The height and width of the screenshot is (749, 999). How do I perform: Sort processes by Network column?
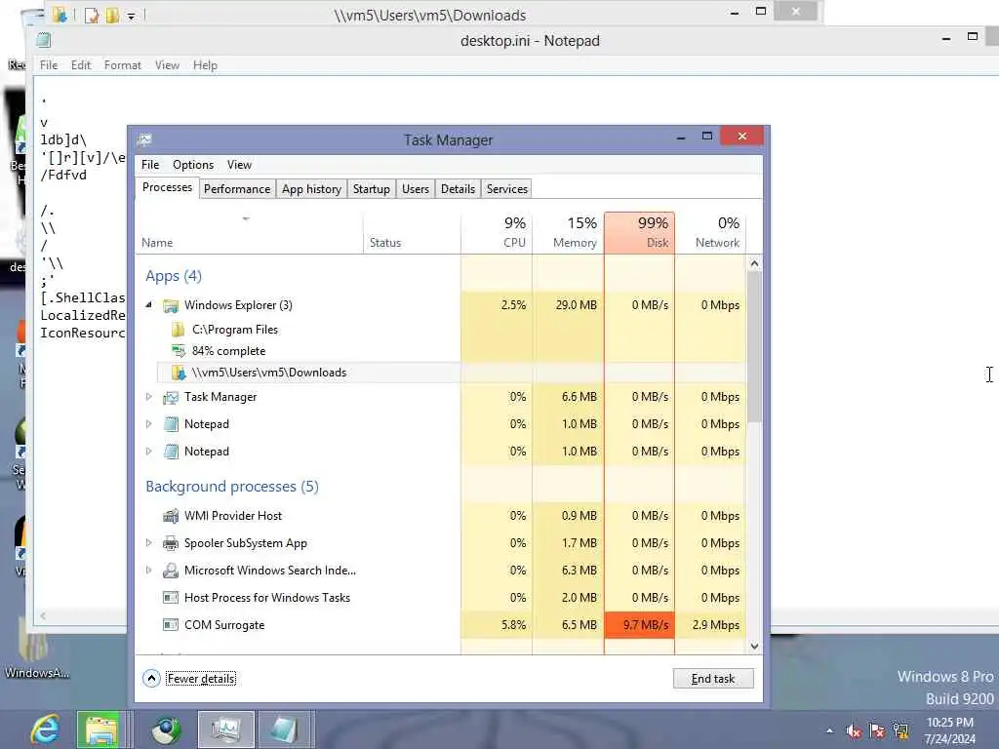[x=710, y=232]
